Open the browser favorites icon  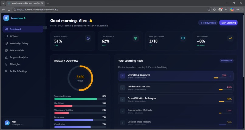(x=215, y=9)
